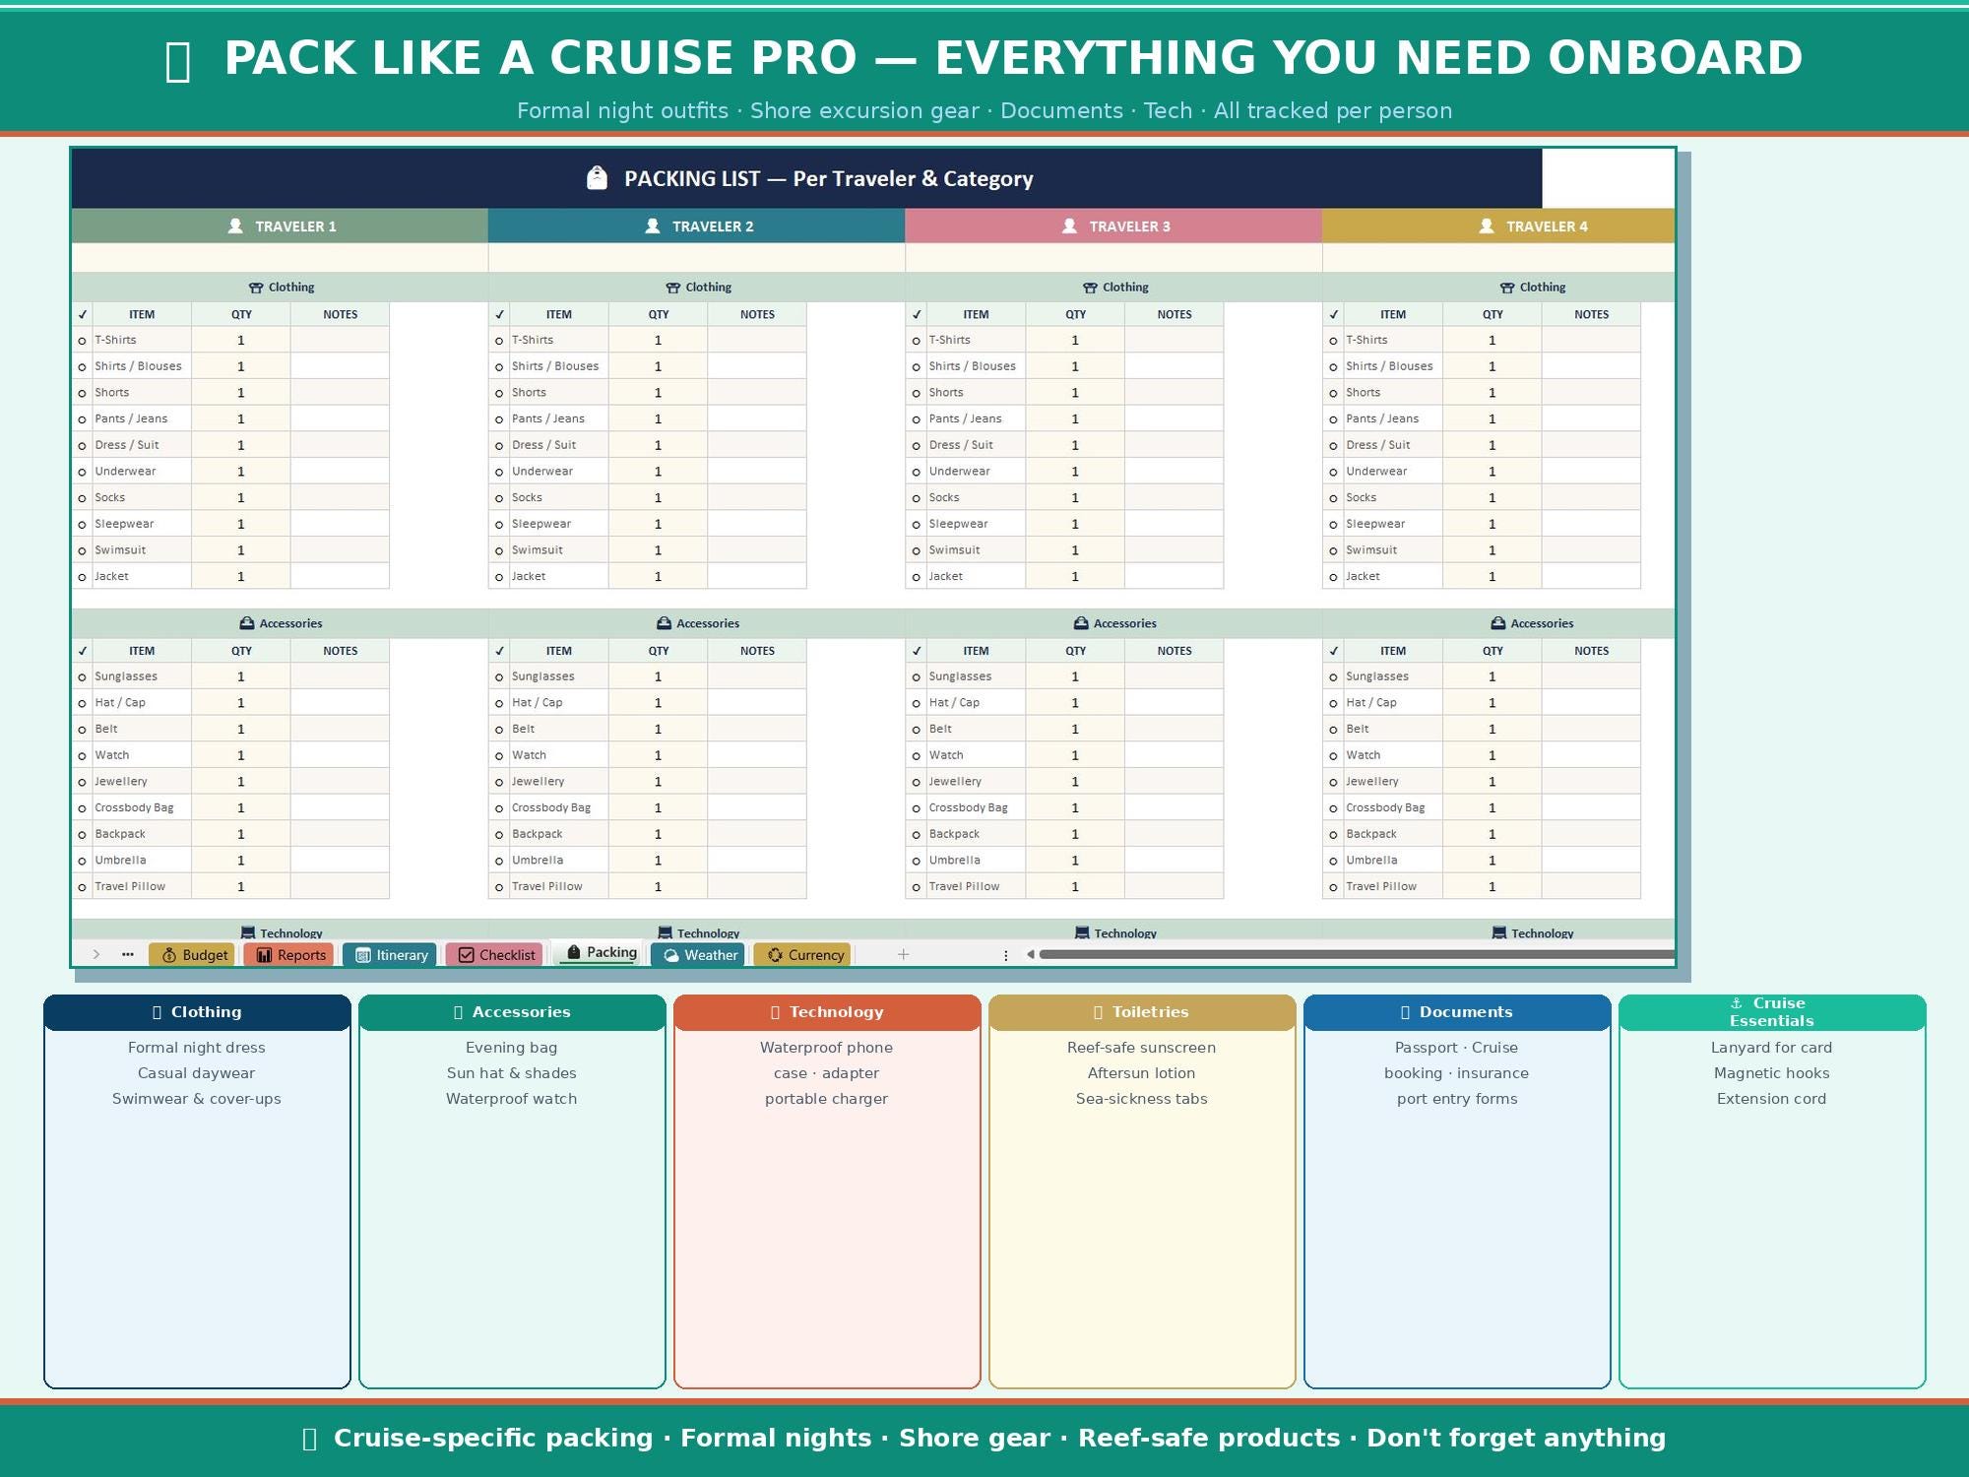The image size is (1969, 1477).
Task: Click the Traveler 1 person icon
Action: pos(235,225)
